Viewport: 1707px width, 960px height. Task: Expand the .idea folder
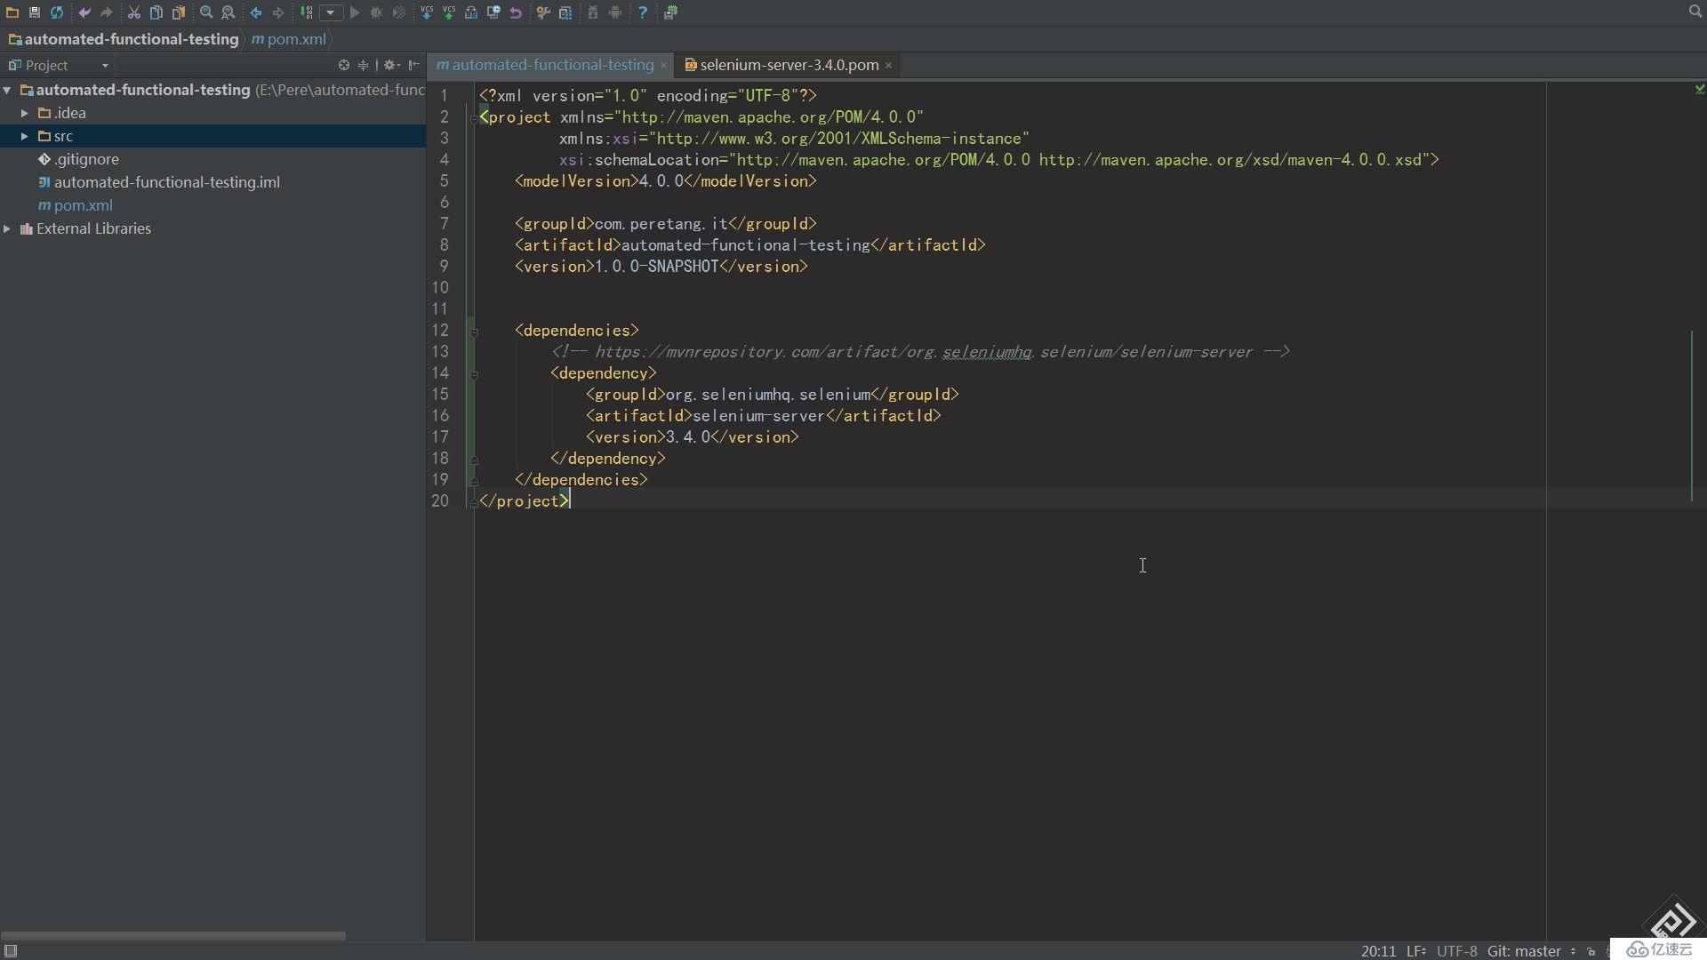(25, 113)
